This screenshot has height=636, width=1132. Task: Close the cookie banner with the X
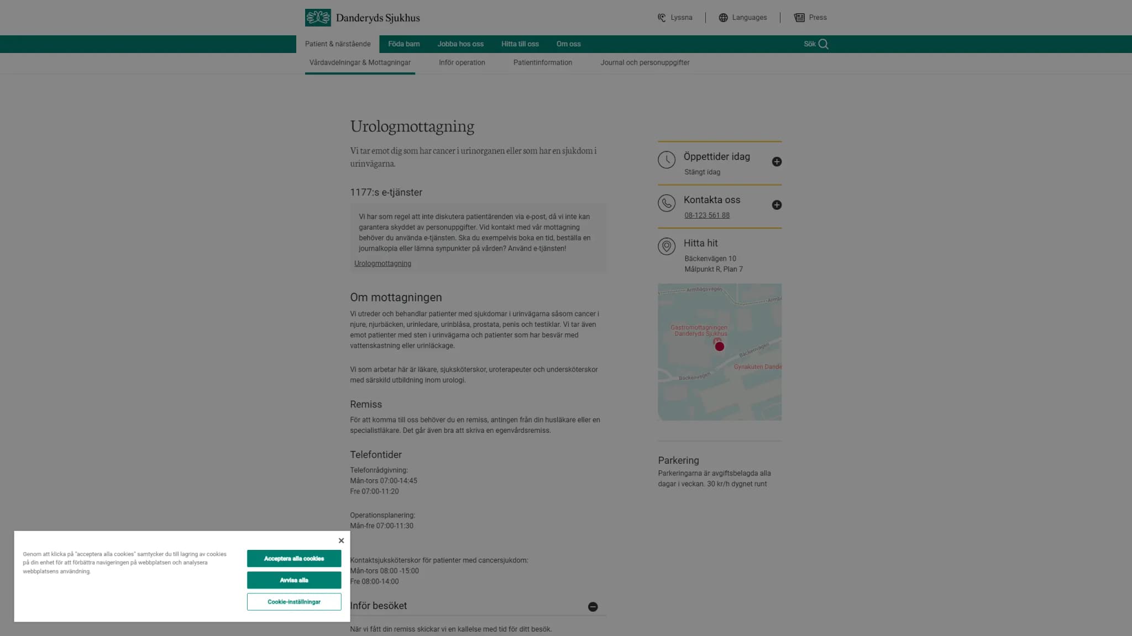341,540
